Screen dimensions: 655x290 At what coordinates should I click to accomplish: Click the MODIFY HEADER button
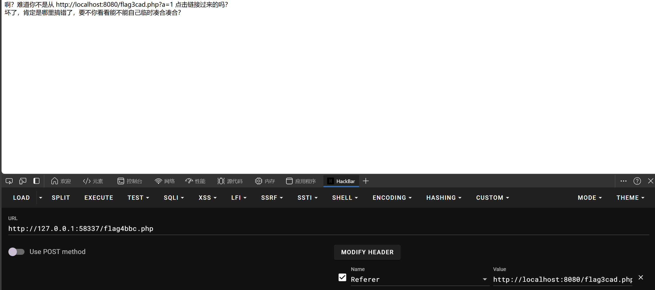pos(367,252)
